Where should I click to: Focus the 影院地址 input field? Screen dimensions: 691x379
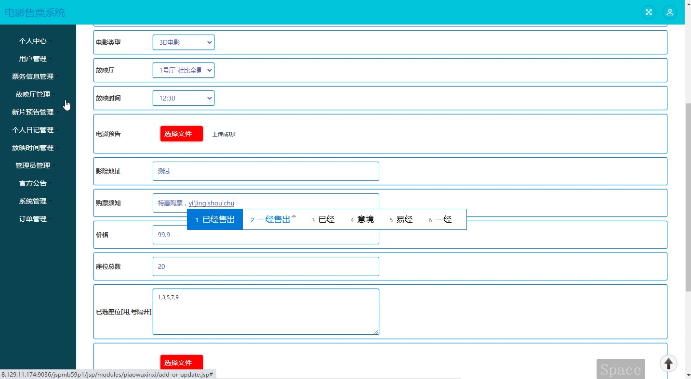(x=266, y=171)
